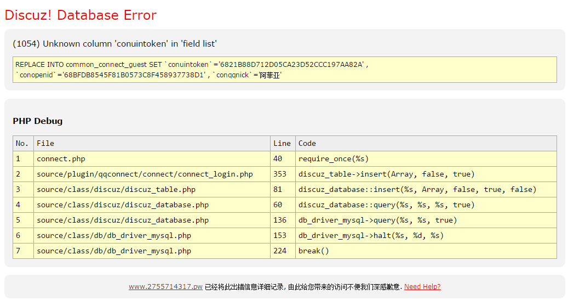The height and width of the screenshot is (306, 579).
Task: Click the No. column header
Action: 23,143
